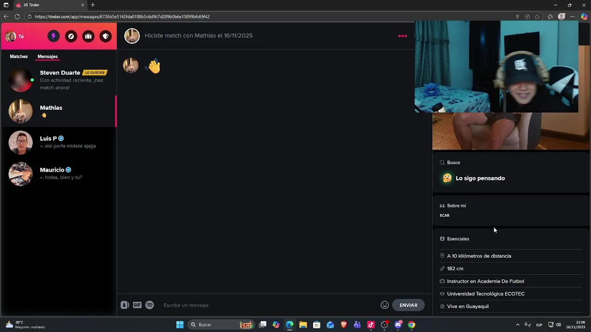Launch Brave browser from the taskbar
The width and height of the screenshot is (591, 332).
point(344,325)
